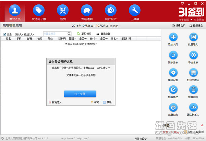Open the 模板 template link in dialog

coord(108,102)
